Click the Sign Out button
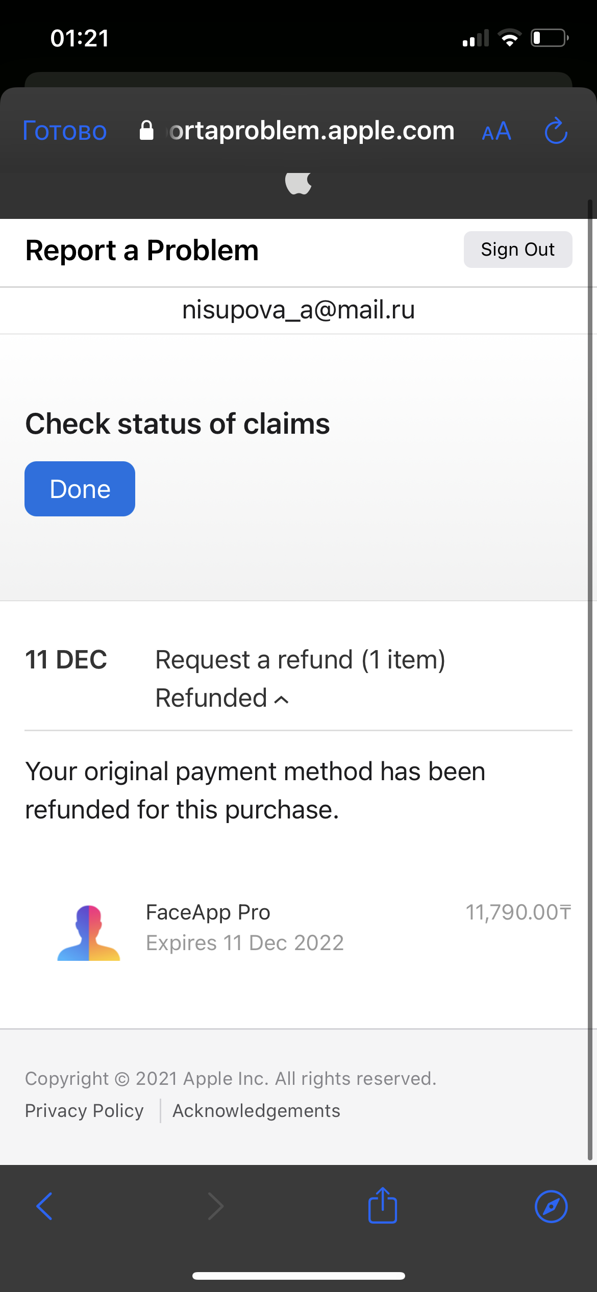 point(517,250)
